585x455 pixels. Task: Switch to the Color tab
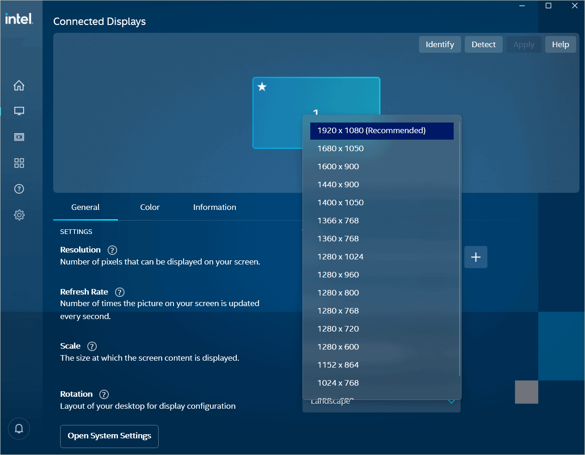click(149, 207)
